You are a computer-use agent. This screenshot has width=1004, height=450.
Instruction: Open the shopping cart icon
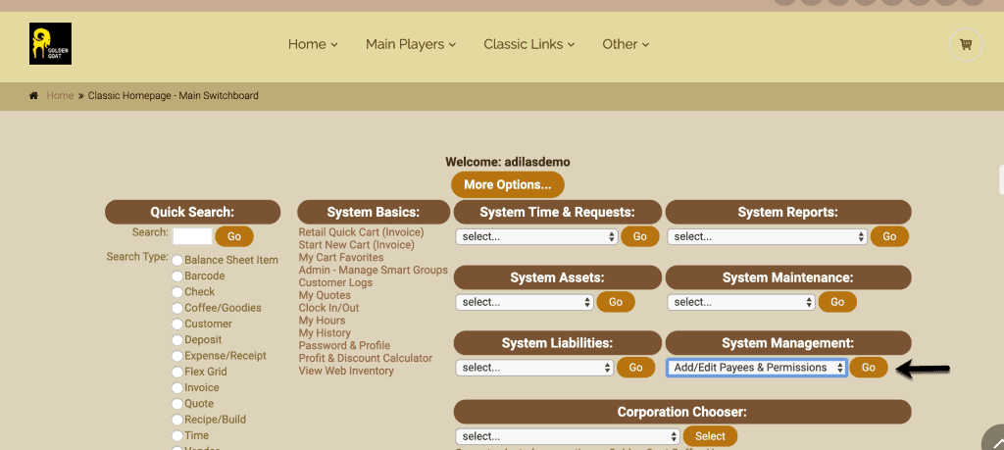[x=966, y=44]
